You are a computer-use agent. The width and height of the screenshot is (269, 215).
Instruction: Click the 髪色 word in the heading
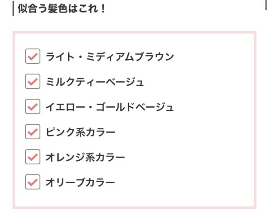point(57,9)
